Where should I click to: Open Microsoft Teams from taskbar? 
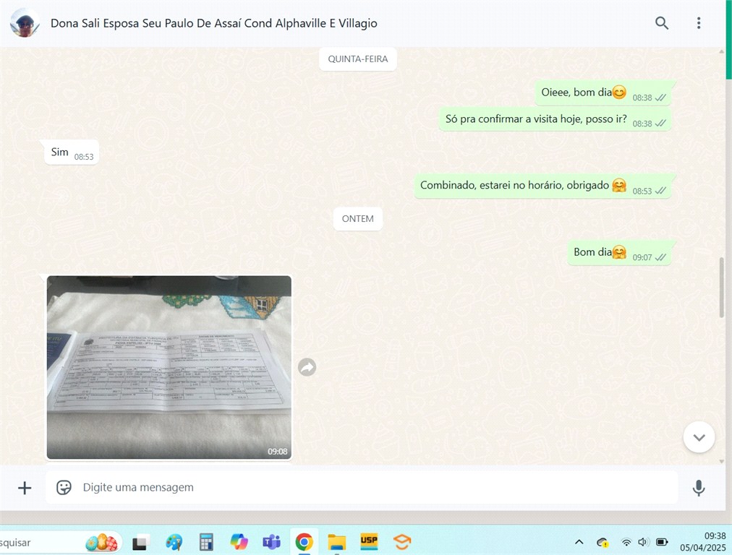click(271, 542)
